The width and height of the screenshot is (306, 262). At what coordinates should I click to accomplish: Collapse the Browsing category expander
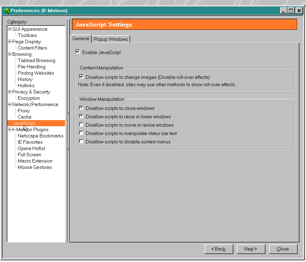(10, 54)
